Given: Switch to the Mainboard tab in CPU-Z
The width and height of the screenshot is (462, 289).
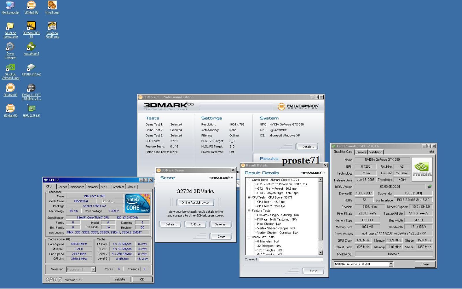Looking at the screenshot, I should pyautogui.click(x=77, y=187).
